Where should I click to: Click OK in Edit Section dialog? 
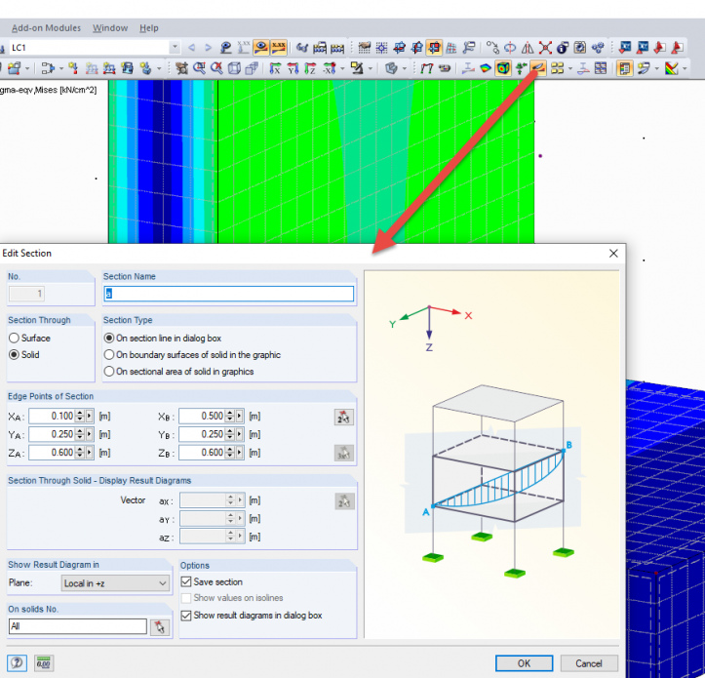click(x=524, y=663)
